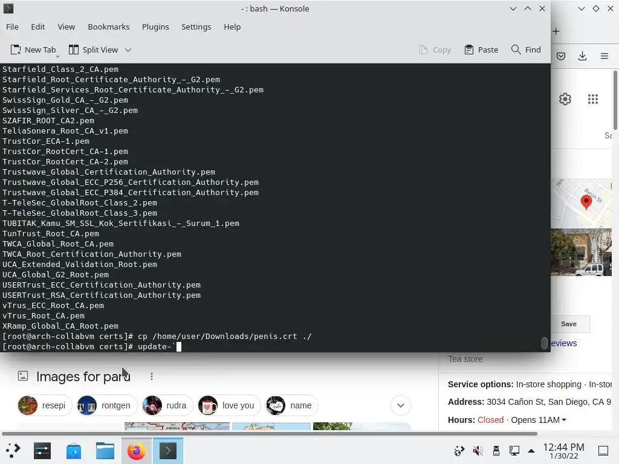The width and height of the screenshot is (619, 464).
Task: Select the love you image chip
Action: click(229, 405)
